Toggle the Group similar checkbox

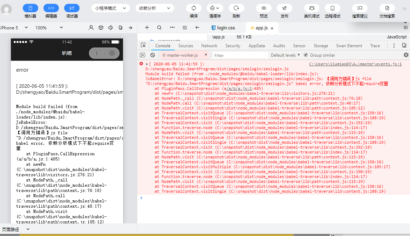click(x=306, y=55)
